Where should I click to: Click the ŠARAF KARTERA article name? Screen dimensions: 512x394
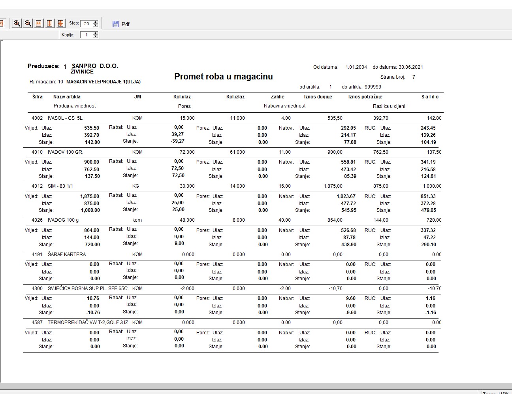(x=67, y=254)
